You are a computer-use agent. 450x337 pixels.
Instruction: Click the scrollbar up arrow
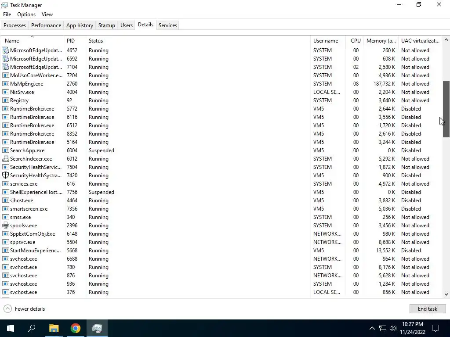(446, 40)
